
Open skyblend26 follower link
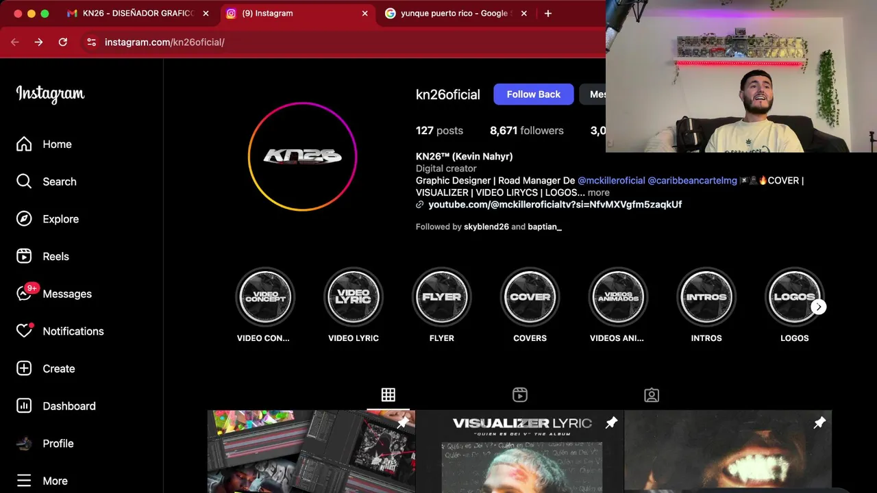[x=486, y=227]
